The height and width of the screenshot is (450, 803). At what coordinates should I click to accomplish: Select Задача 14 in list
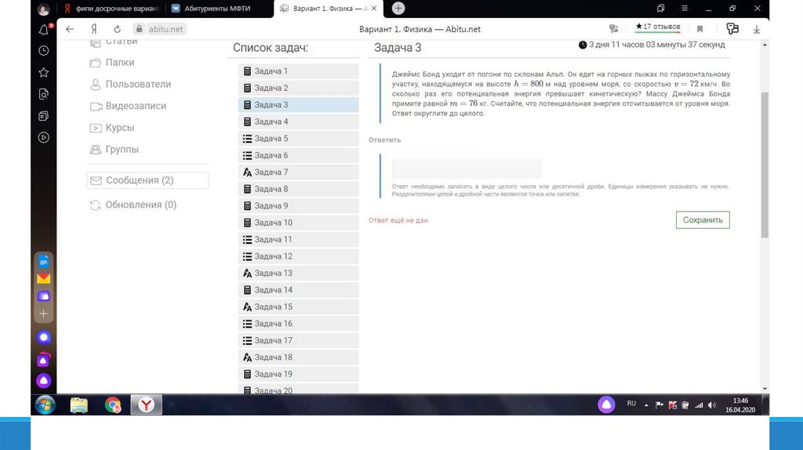[x=298, y=290]
